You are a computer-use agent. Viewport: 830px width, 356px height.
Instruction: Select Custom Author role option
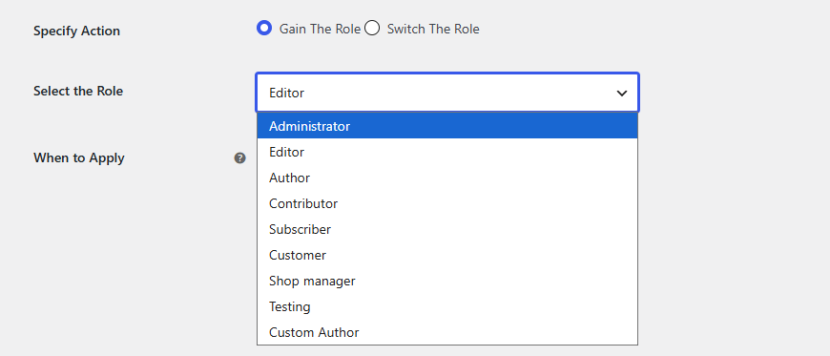(x=447, y=332)
